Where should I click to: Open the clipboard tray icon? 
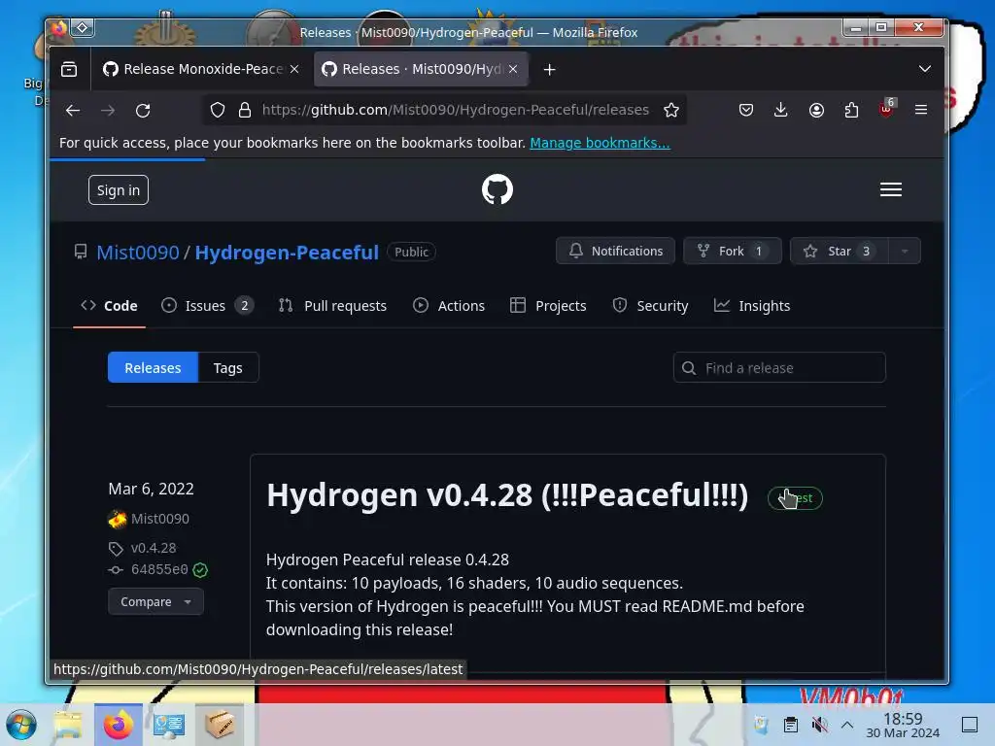point(791,725)
